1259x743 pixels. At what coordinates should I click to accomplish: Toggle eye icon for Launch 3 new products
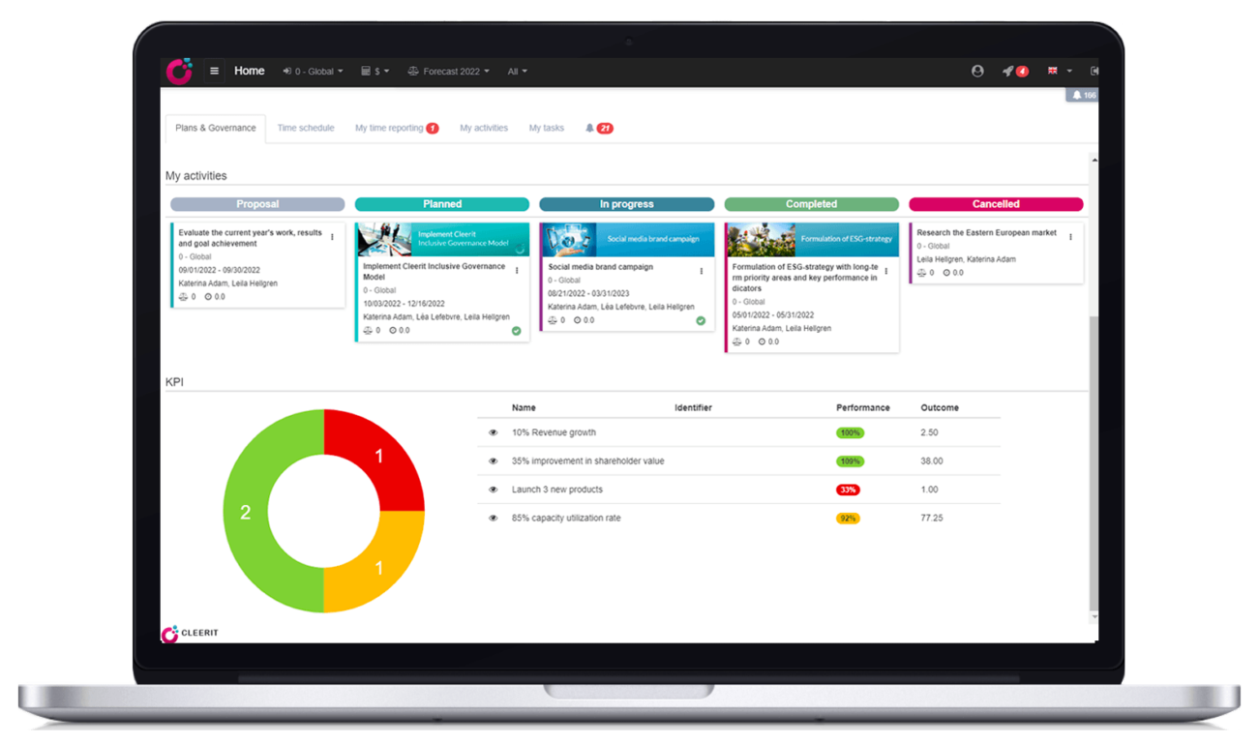493,490
